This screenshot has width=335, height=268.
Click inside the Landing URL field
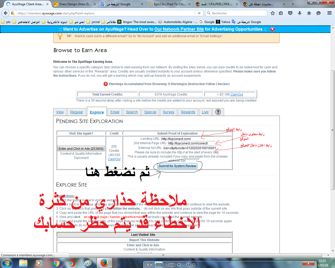[187, 139]
